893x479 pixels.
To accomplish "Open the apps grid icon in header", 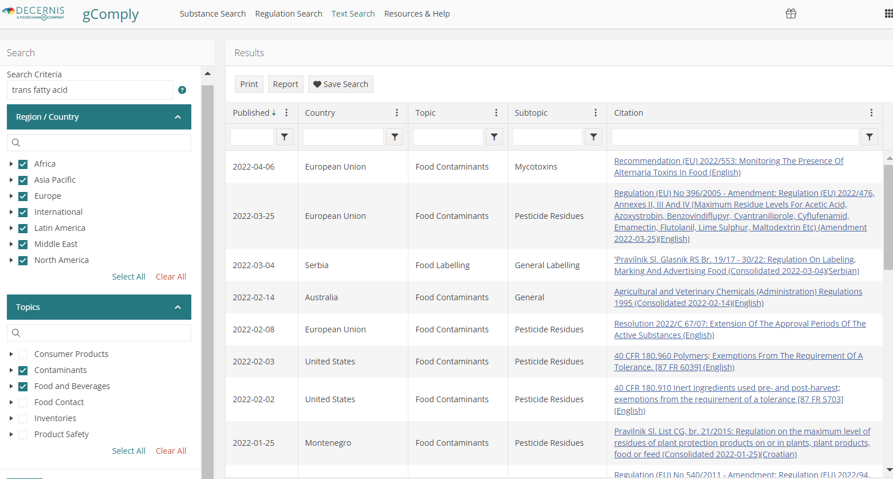I will coord(888,14).
